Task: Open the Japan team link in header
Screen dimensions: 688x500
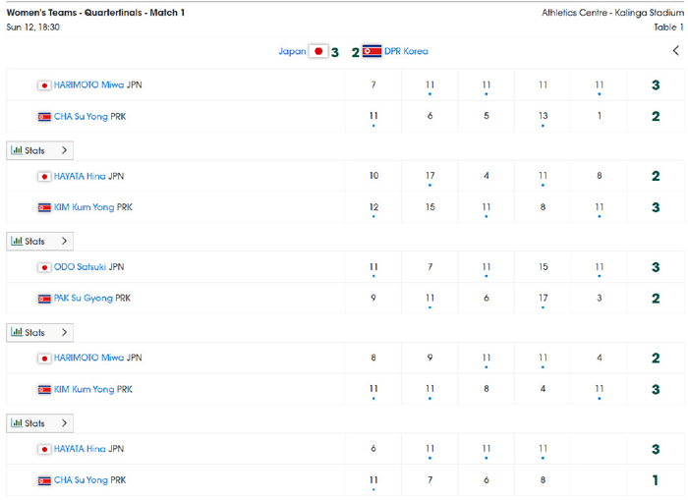Action: pos(292,51)
